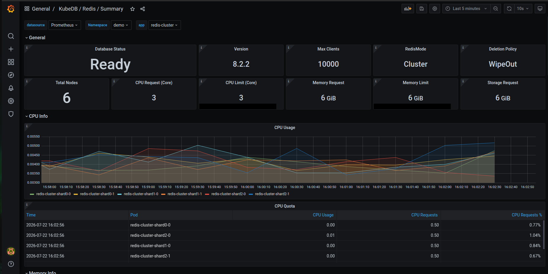Expand the Memory Info row
This screenshot has height=274, width=548.
coord(41,272)
